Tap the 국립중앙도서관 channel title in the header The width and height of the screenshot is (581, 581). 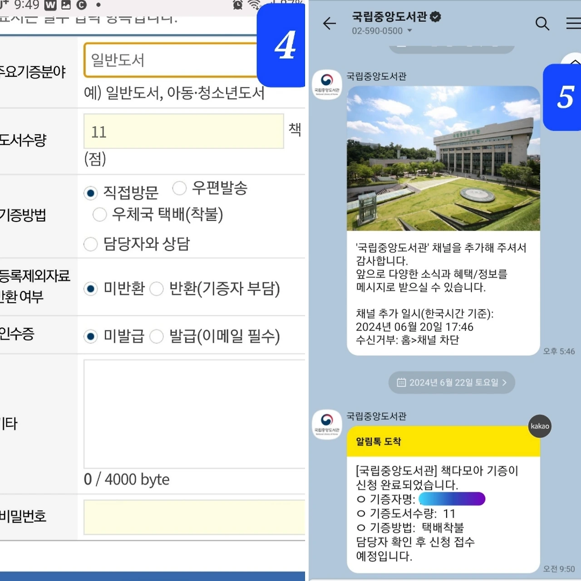[389, 17]
